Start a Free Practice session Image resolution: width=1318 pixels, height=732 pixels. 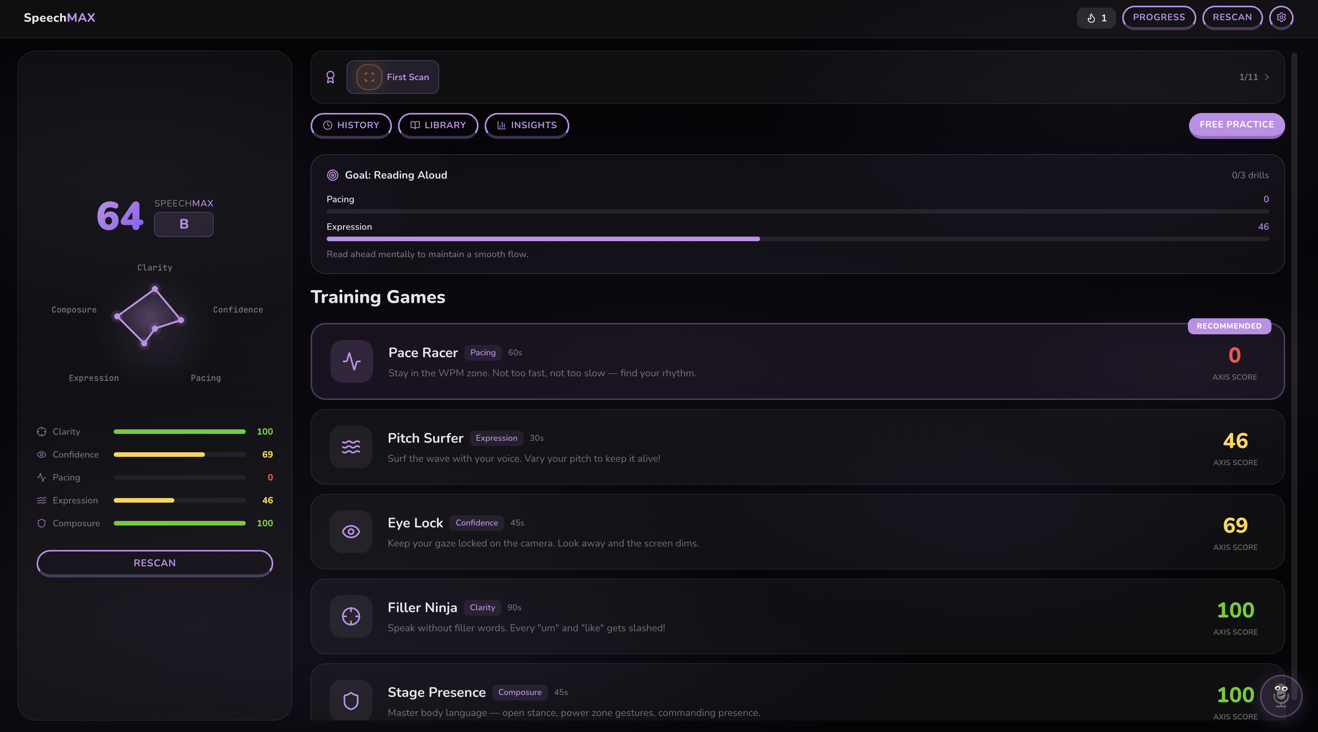[1236, 124]
